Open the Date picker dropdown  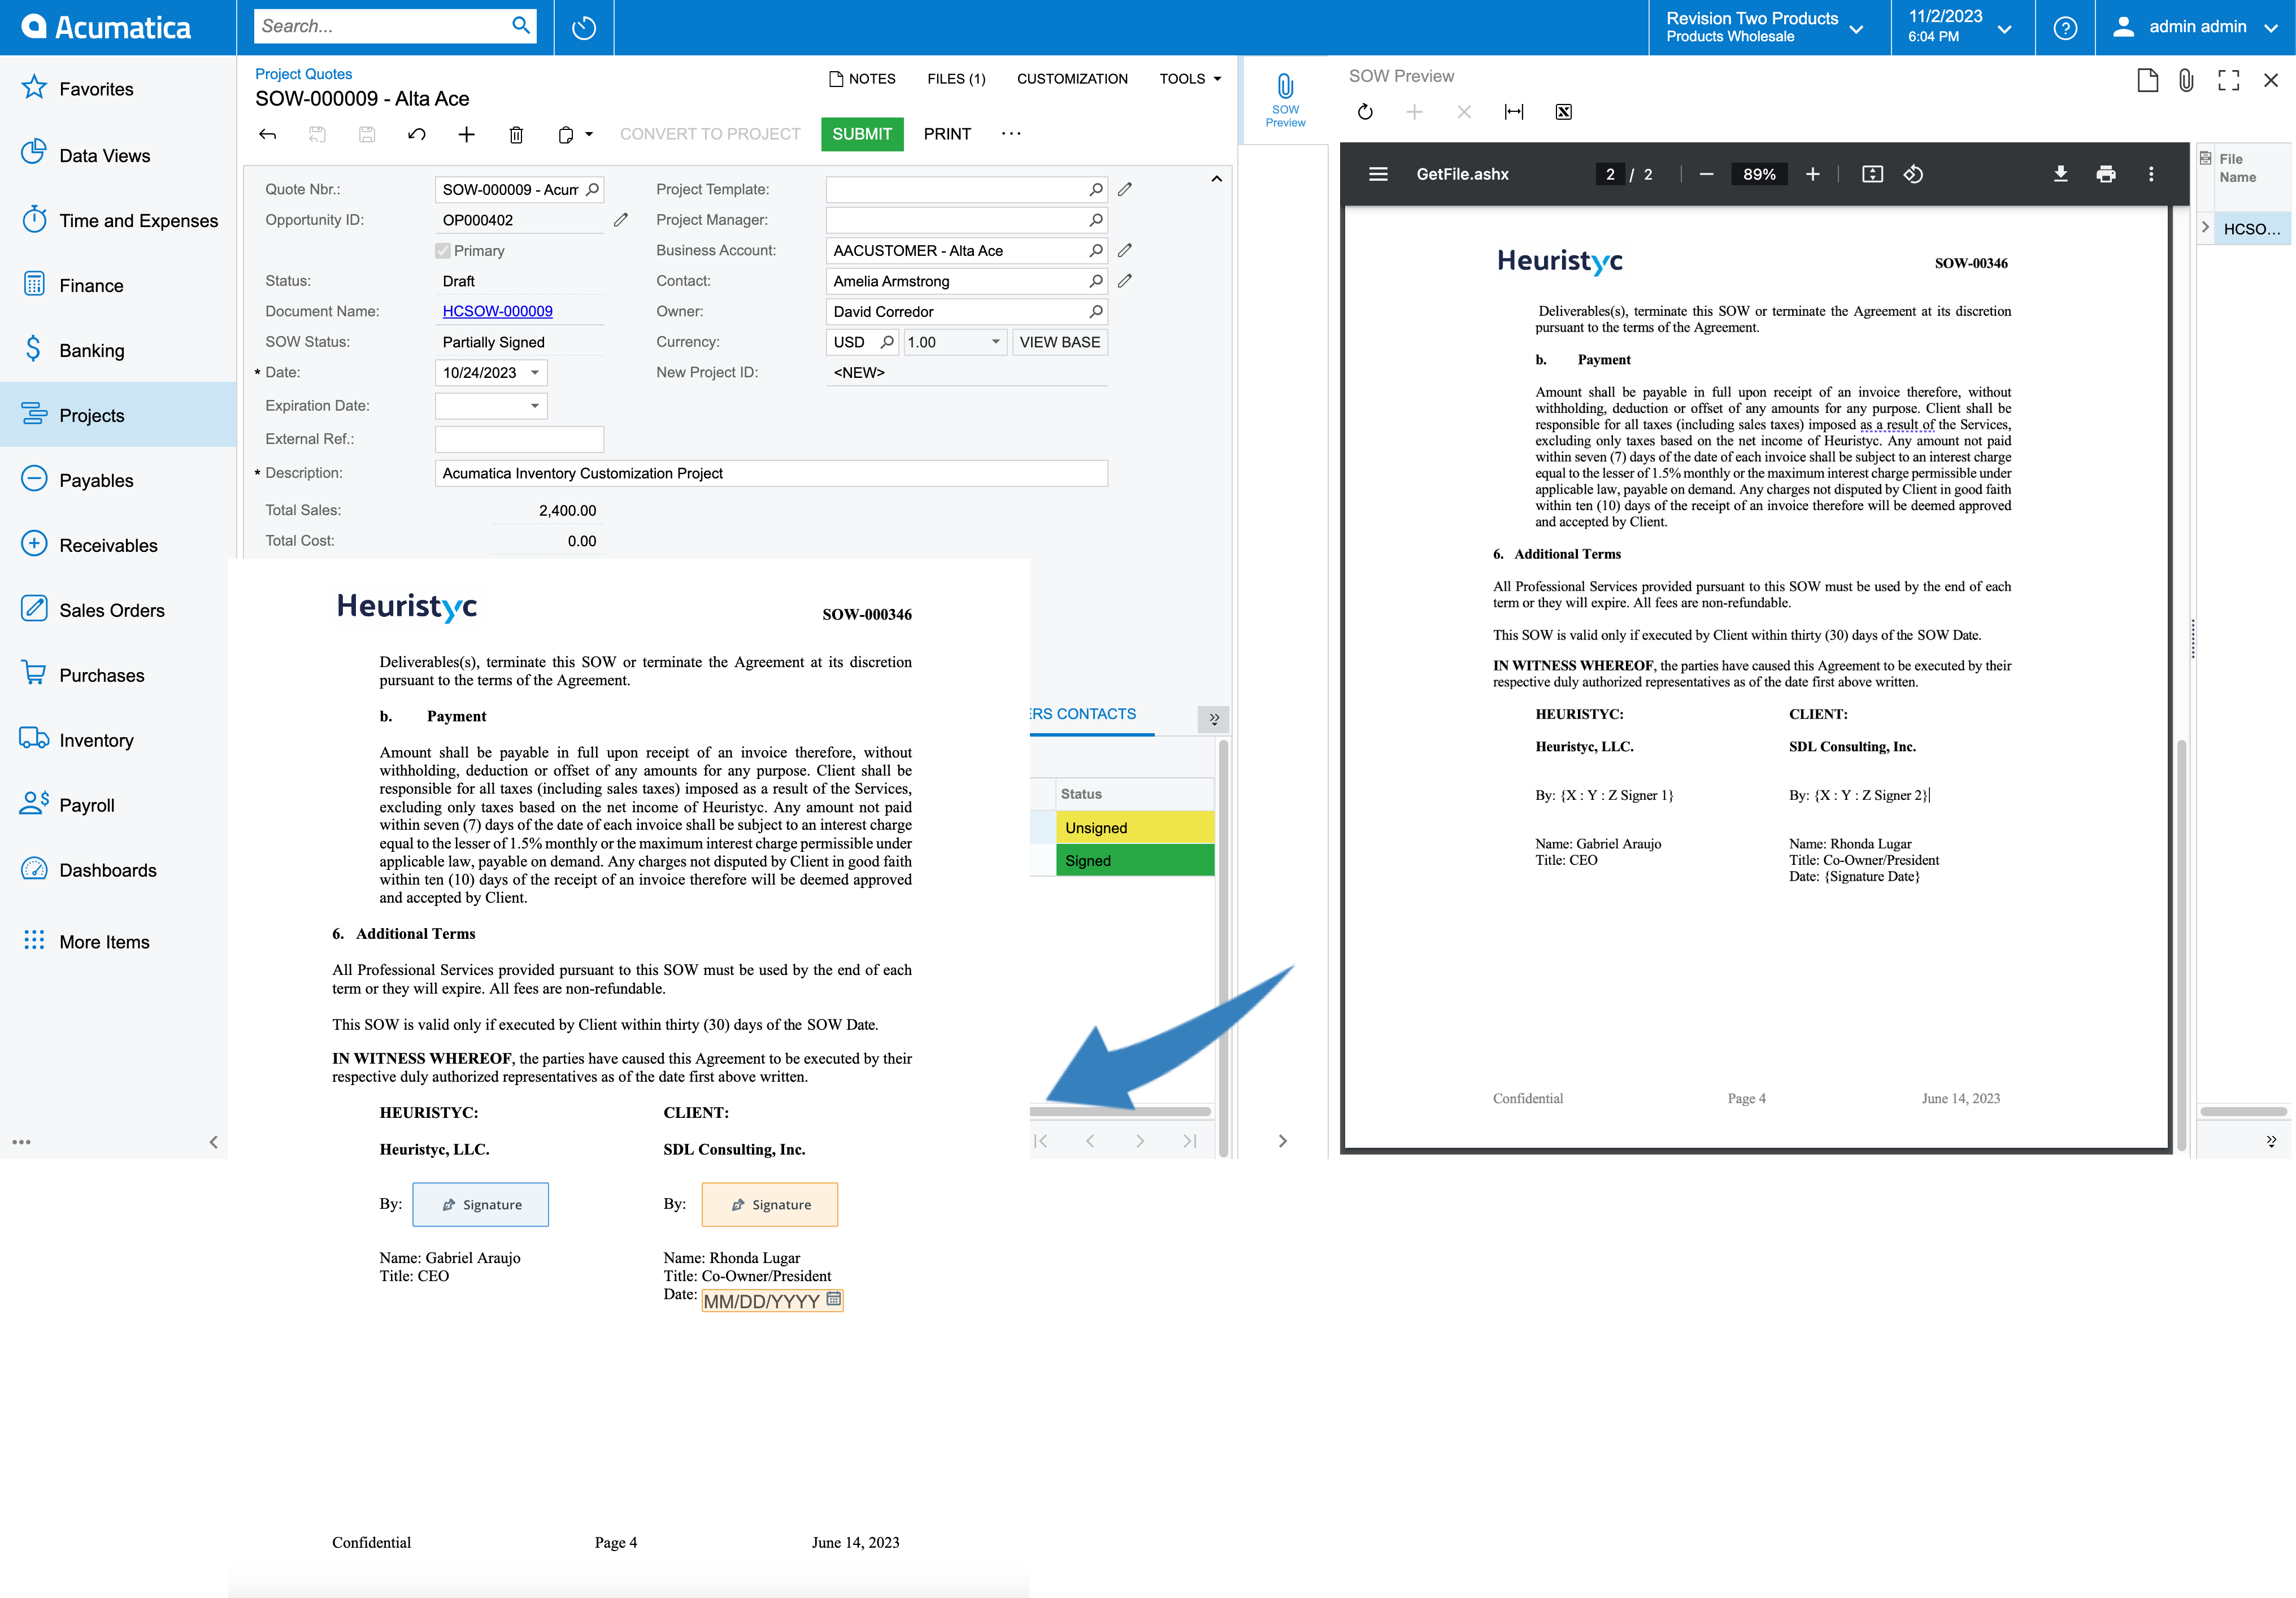pos(535,372)
